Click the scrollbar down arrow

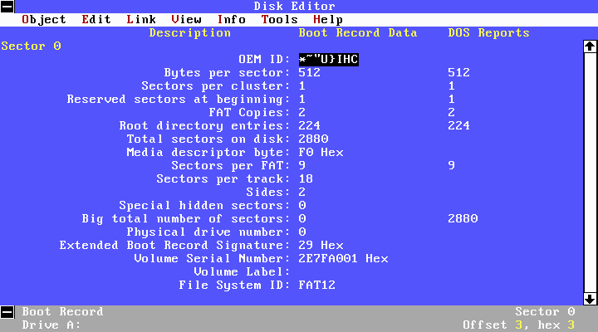[590, 299]
